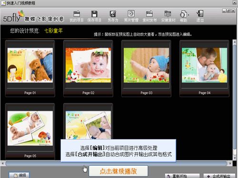Click the 保存项目 save project icon
The height and width of the screenshot is (178, 238).
coord(94,16)
